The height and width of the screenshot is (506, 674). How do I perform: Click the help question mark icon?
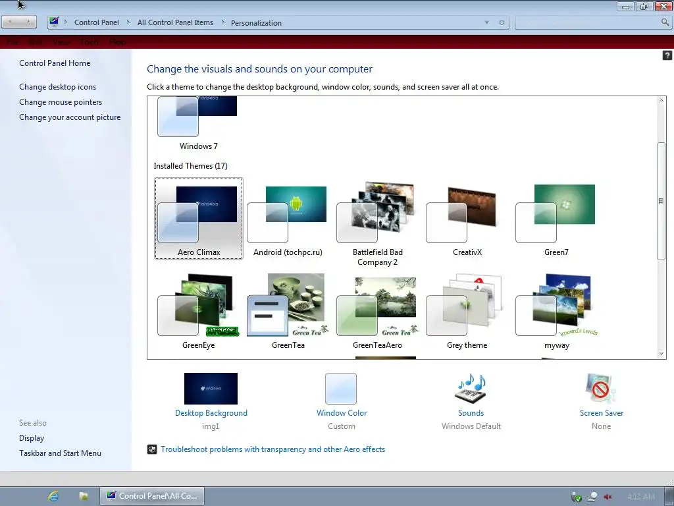(667, 55)
